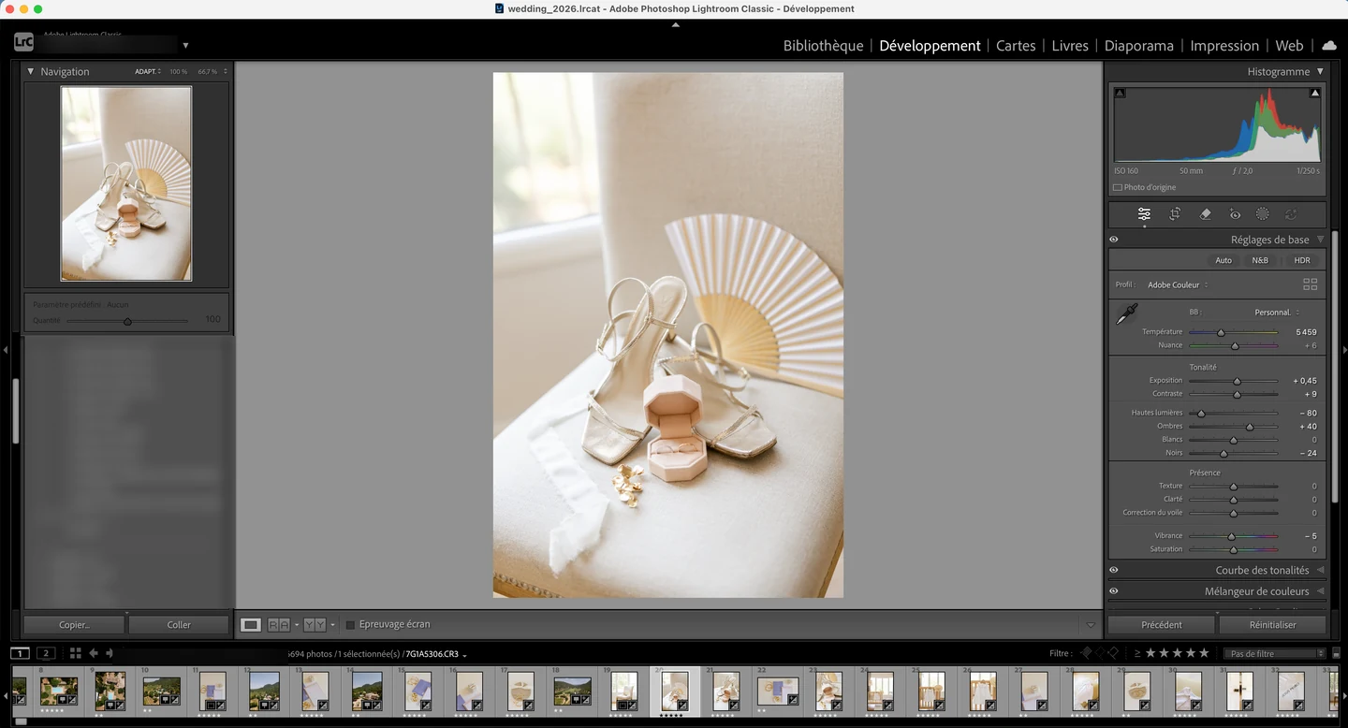This screenshot has width=1348, height=728.
Task: Click the Réinitialiser button
Action: pyautogui.click(x=1272, y=624)
